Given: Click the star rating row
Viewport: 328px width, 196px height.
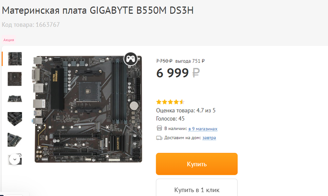Looking at the screenshot, I should (170, 102).
